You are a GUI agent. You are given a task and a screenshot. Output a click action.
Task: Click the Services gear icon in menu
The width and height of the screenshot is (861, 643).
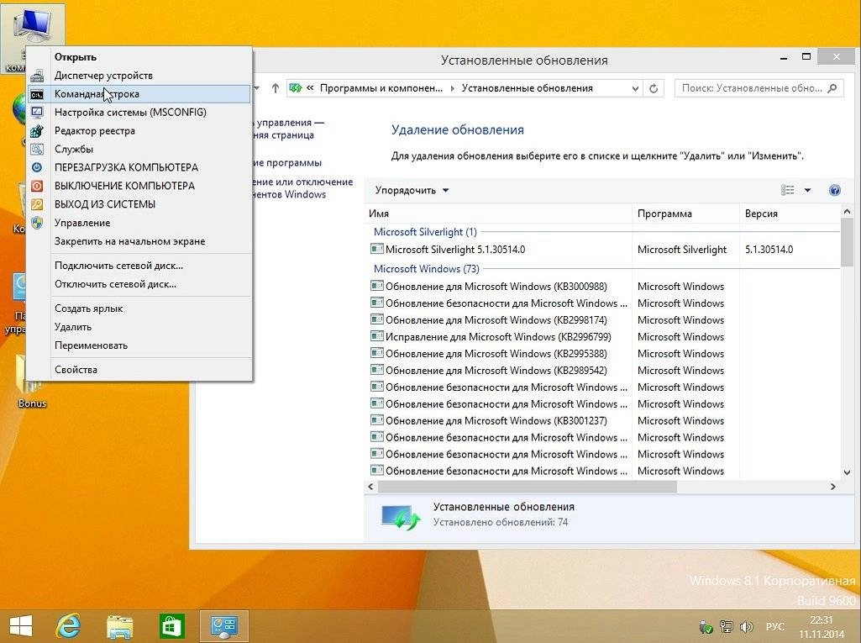click(37, 150)
